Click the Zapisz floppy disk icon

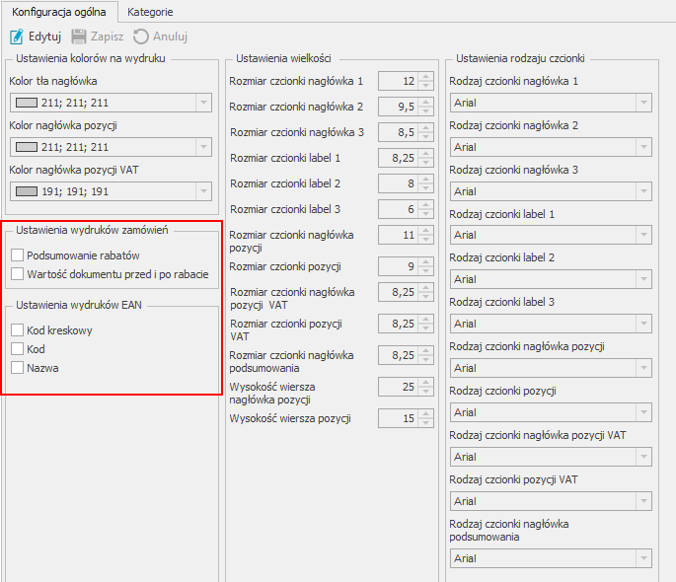point(79,36)
